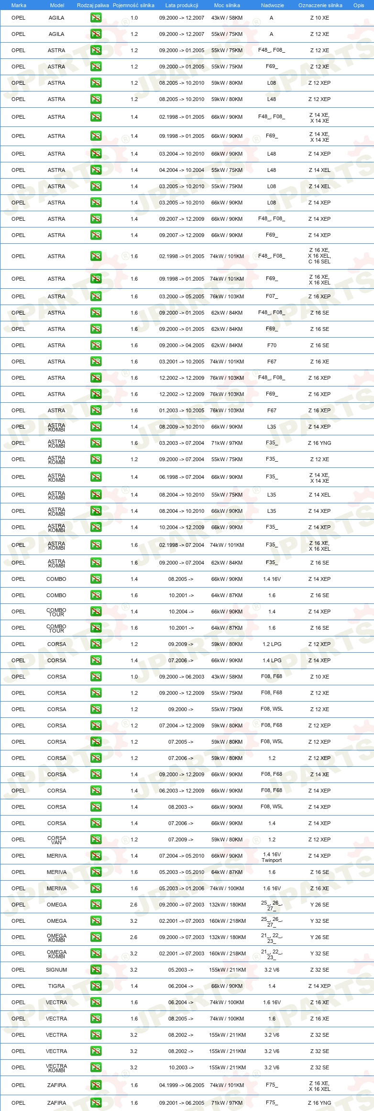Click the PB fuel icon for Agila 1.2
The image size is (374, 1111).
(96, 34)
